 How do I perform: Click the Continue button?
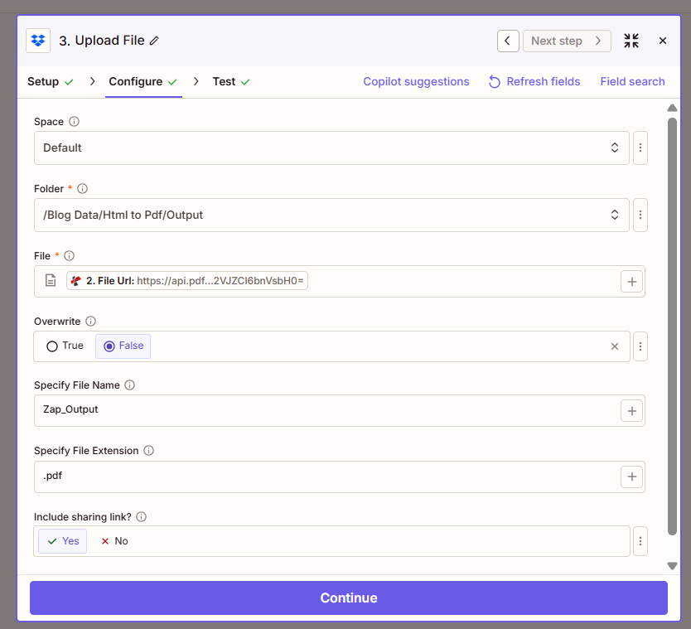[348, 598]
